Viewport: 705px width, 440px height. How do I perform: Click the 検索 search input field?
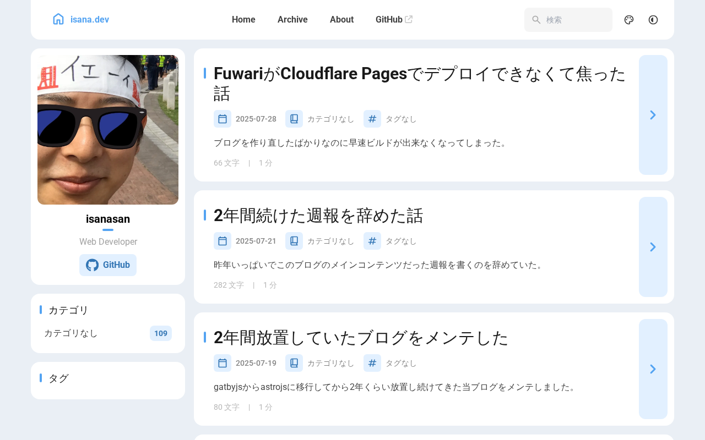click(568, 20)
